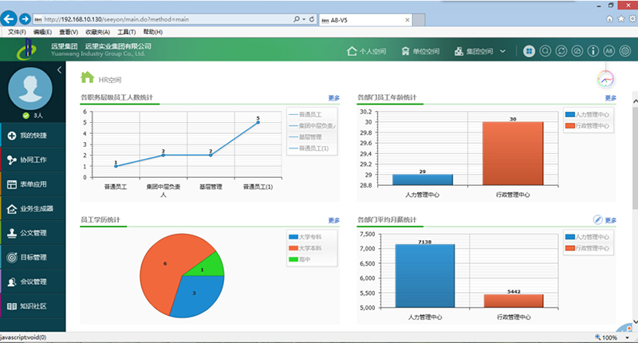The width and height of the screenshot is (638, 343).
Task: Click the colorful clock widget icon
Action: pos(606,78)
